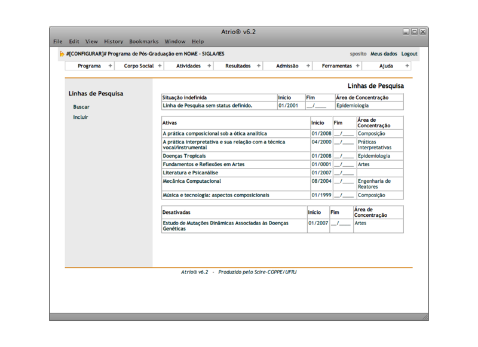Open Literatura e Psicanálise entry
This screenshot has height=347, width=478.
[x=191, y=173]
